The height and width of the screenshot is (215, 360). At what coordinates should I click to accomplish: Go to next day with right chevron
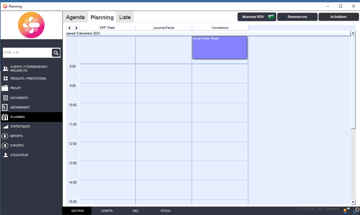(76, 28)
